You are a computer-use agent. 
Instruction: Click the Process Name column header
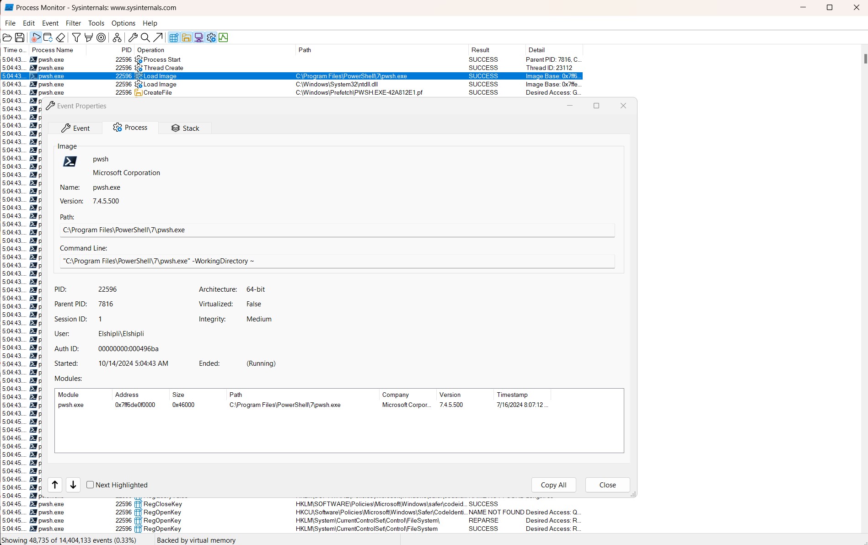coord(57,50)
